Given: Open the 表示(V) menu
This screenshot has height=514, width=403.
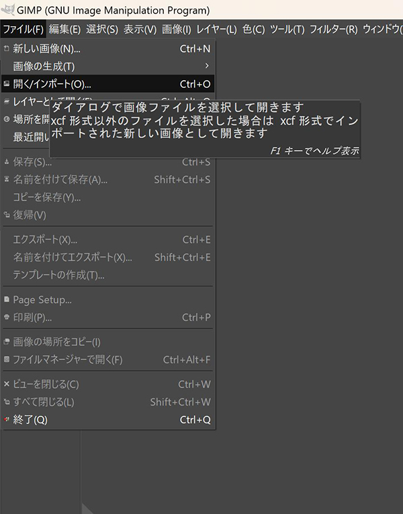Looking at the screenshot, I should coord(140,30).
